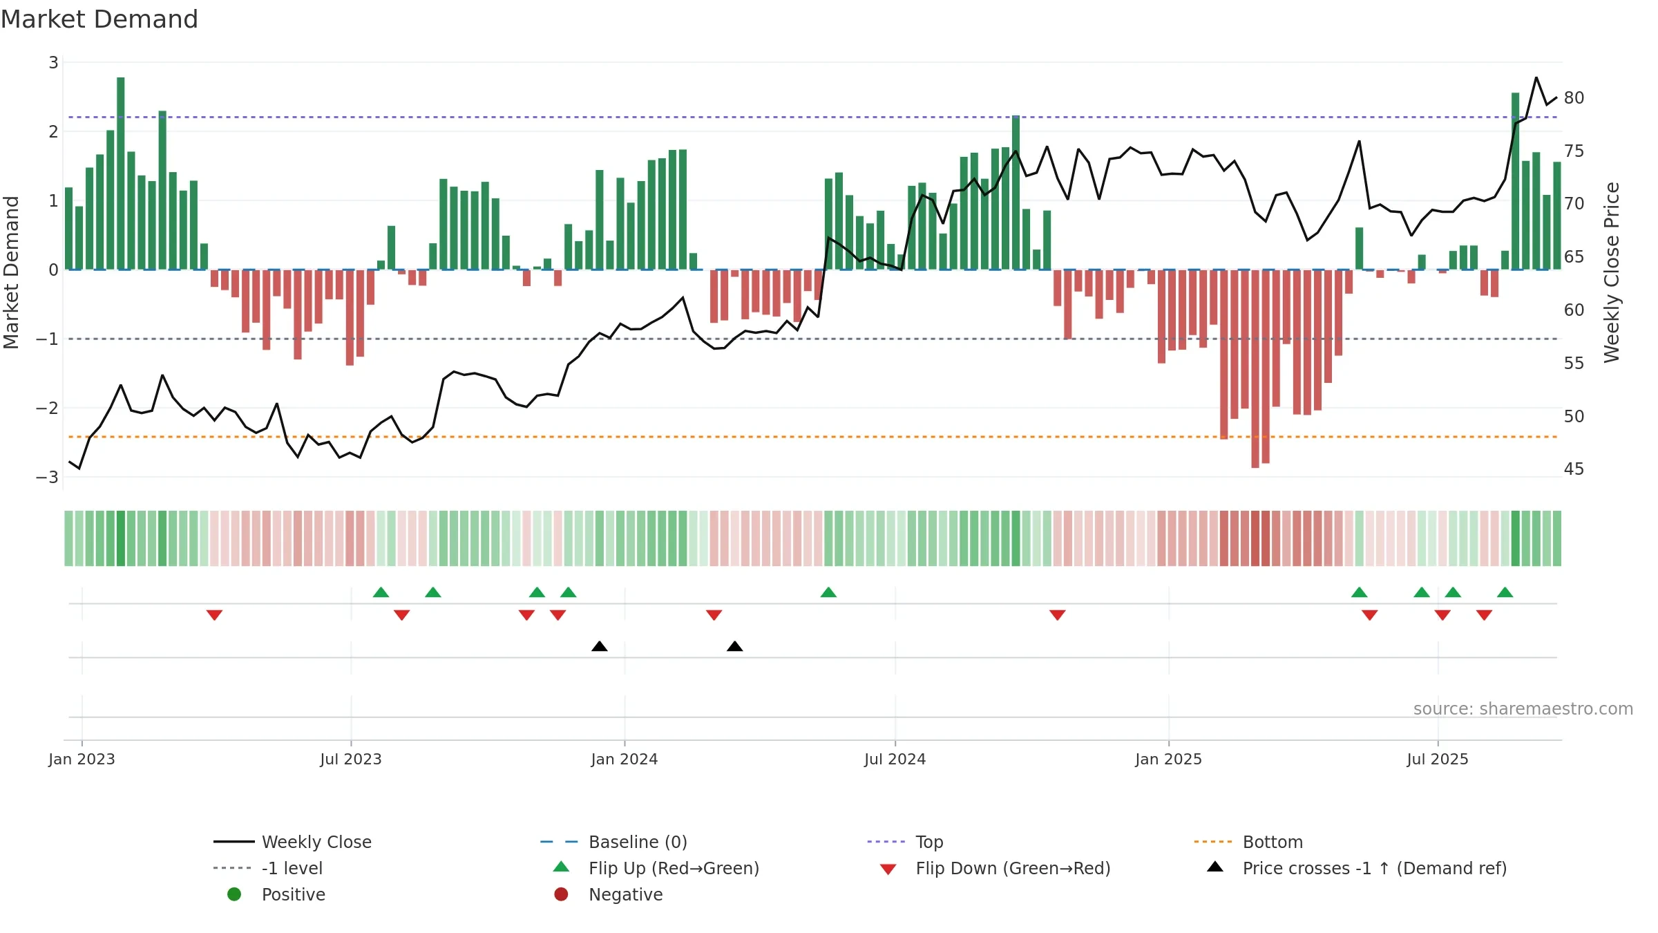Click the red flip-down marker in late 2024

1058,615
